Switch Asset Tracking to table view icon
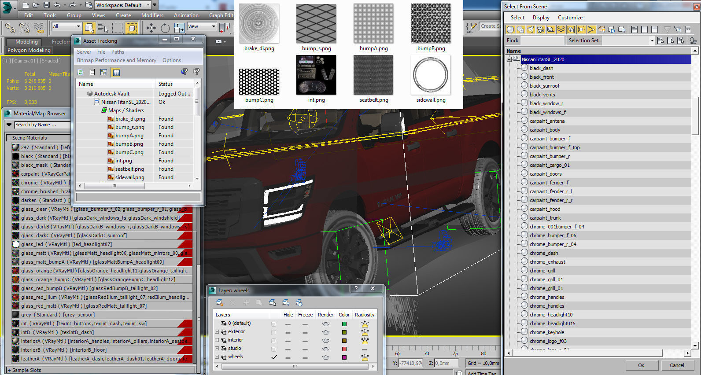The image size is (701, 375). [116, 72]
